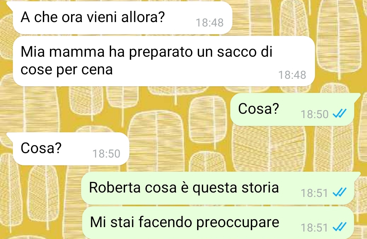Click the 18:50 timestamp on sent 'Cosa?'
367x239 pixels.
[x=315, y=114]
